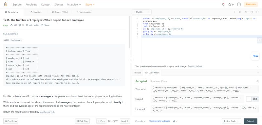Share this problem
This screenshot has height=125, width=262.
(x=45, y=25)
